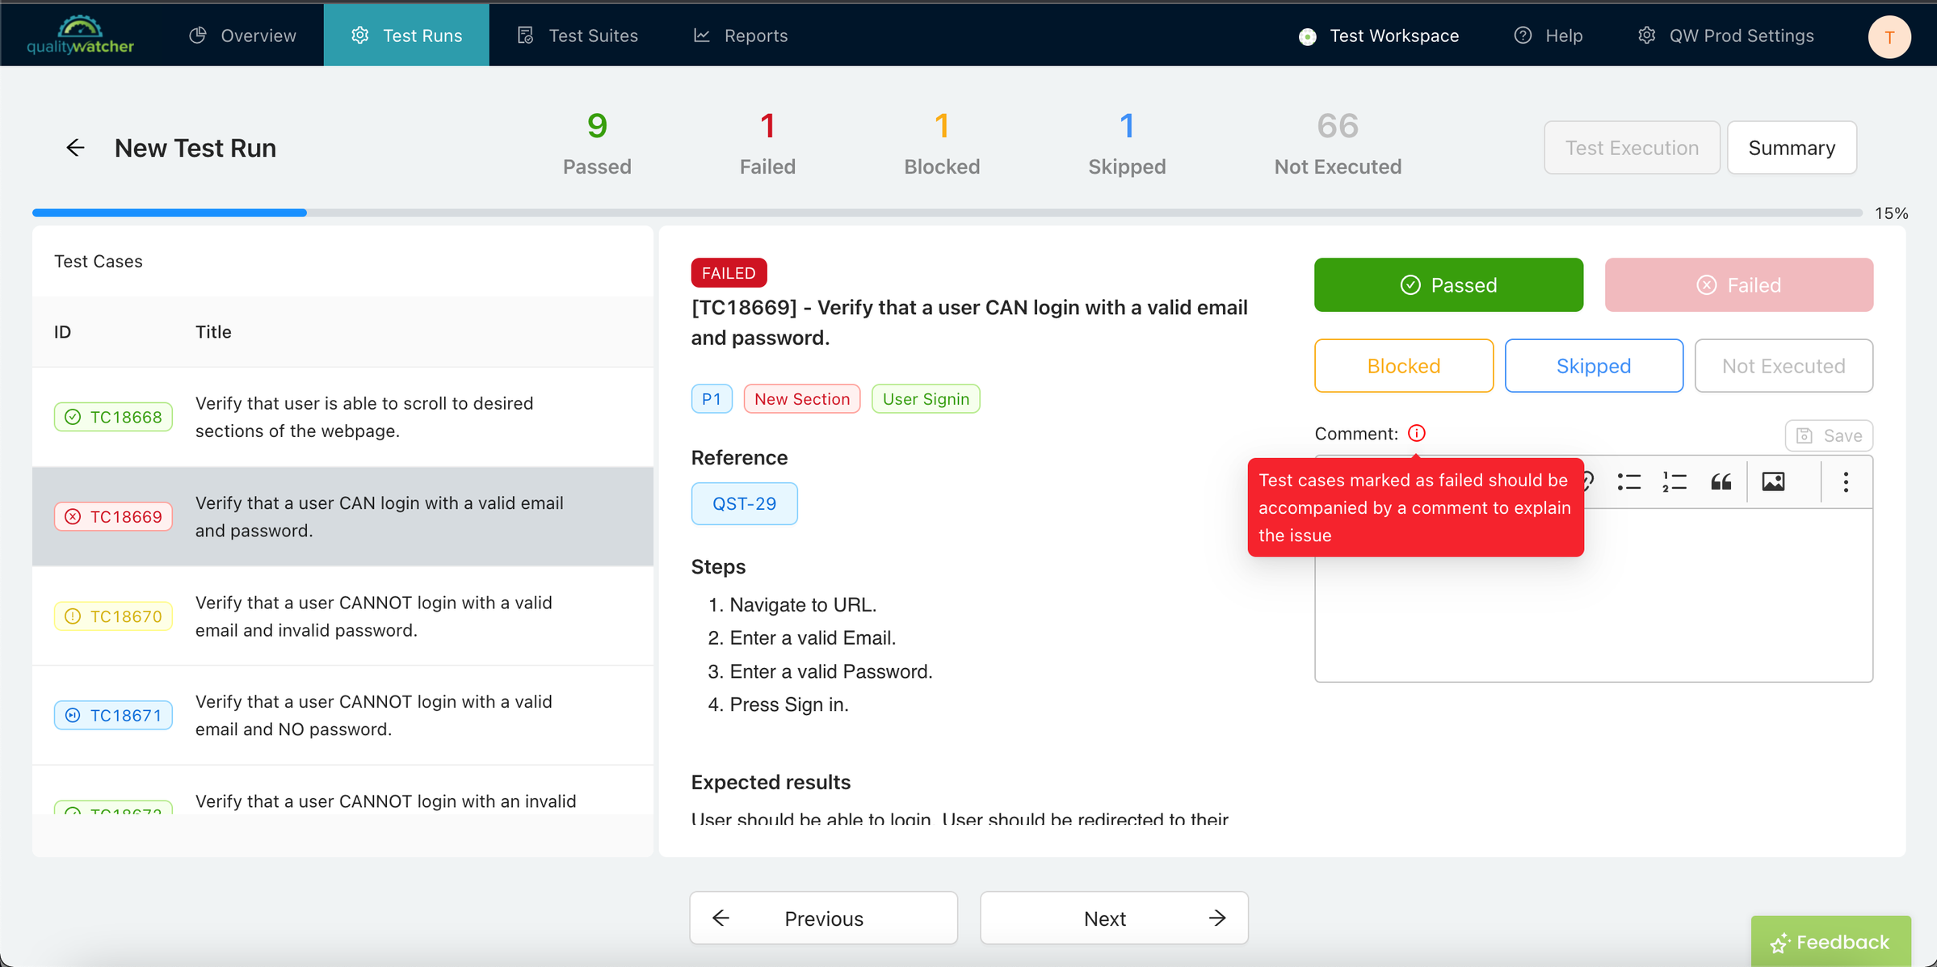The image size is (1937, 967).
Task: Select test case TC18671
Action: 113,715
